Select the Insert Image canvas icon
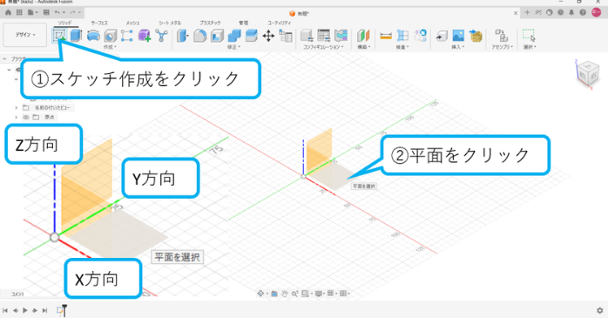This screenshot has width=608, height=318. (x=458, y=36)
